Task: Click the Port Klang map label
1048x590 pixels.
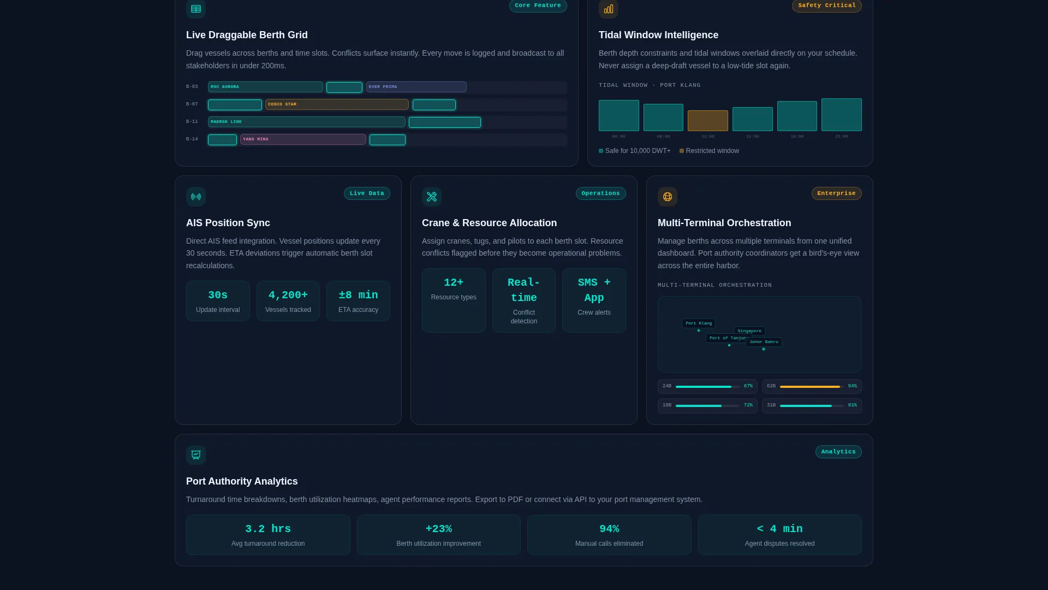Action: coord(699,323)
